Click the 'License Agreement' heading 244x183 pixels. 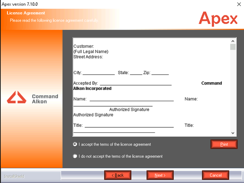pos(26,13)
